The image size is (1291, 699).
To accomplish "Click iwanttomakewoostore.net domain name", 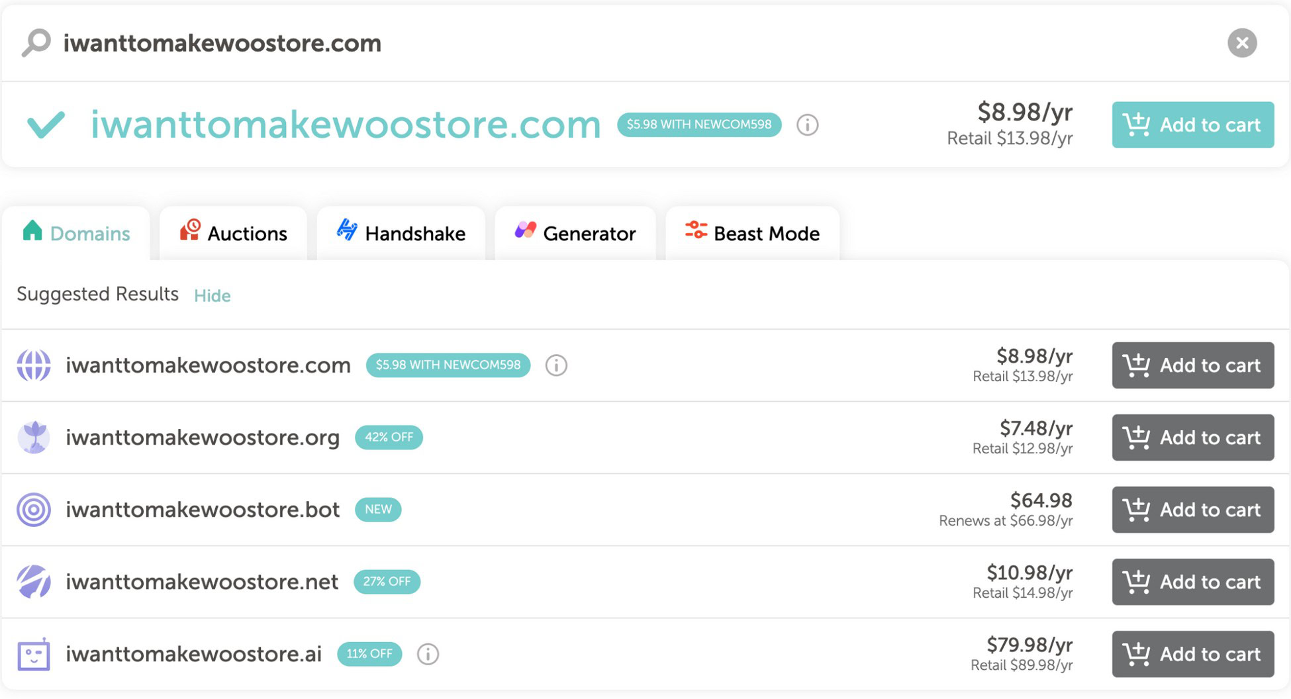I will (202, 582).
